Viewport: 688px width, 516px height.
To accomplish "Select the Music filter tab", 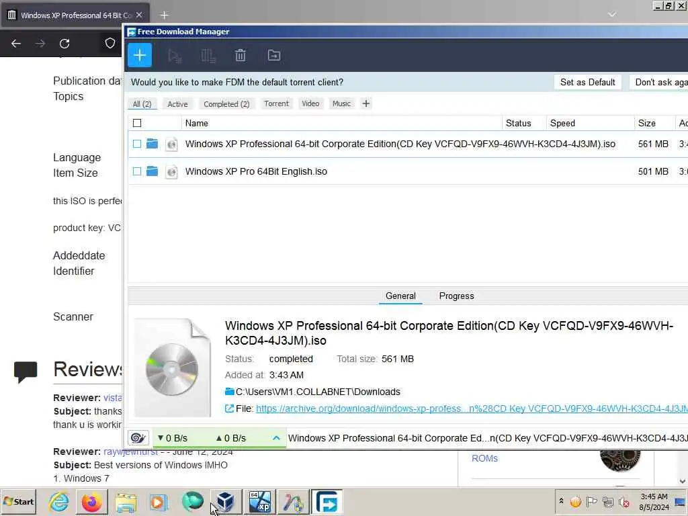I will [341, 103].
